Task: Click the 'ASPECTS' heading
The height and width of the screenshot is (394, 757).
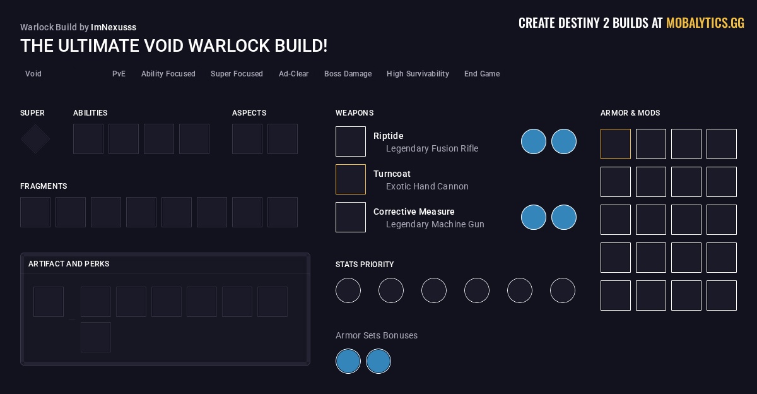Action: pyautogui.click(x=249, y=113)
